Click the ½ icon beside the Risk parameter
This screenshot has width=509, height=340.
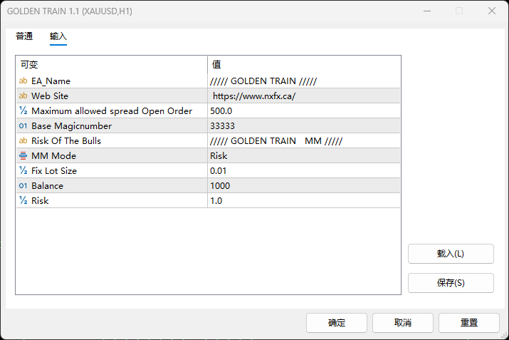23,201
